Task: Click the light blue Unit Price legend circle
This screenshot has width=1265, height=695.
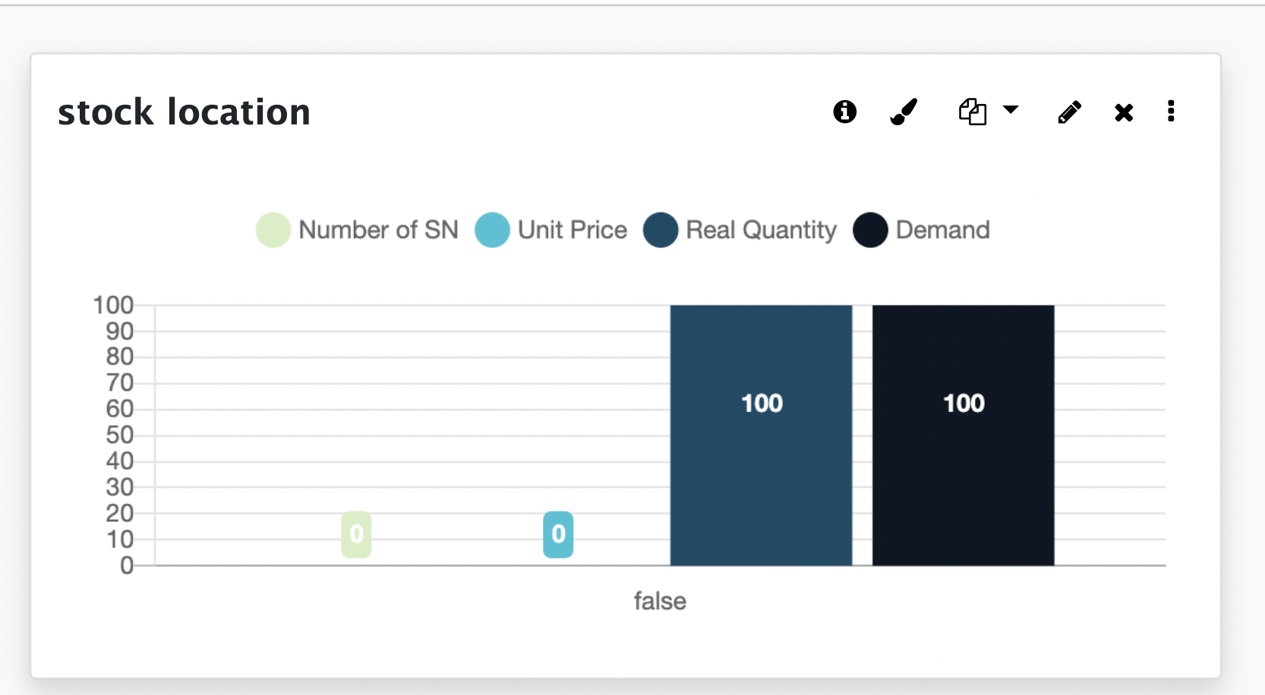Action: point(492,230)
